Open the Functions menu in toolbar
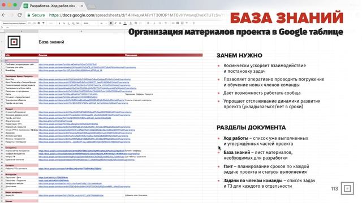This screenshot has width=362, height=203. (x=193, y=23)
